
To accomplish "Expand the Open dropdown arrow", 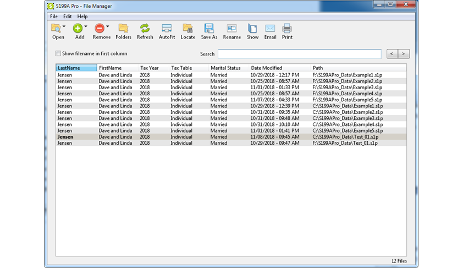I will click(x=64, y=26).
